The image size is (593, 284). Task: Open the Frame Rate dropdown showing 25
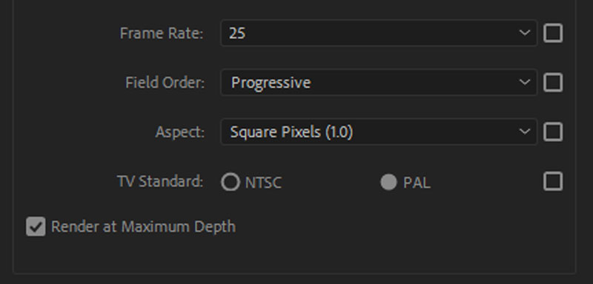point(379,33)
